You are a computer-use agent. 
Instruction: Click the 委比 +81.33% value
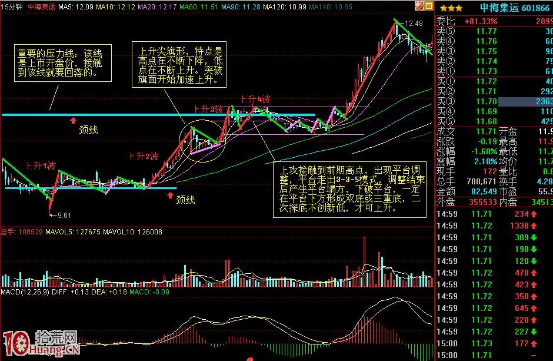[x=481, y=21]
